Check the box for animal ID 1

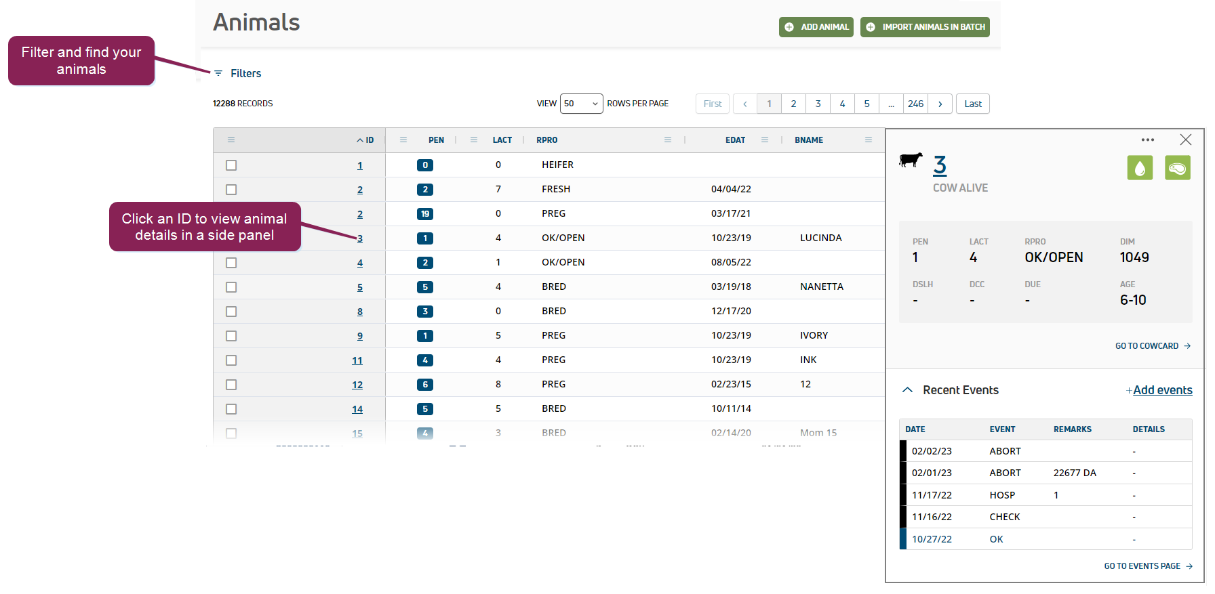click(231, 165)
